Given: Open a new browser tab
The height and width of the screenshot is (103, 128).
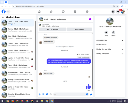Looking at the screenshot, I should (x=10, y=2).
